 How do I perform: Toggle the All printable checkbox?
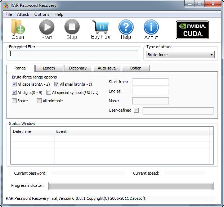tap(40, 101)
